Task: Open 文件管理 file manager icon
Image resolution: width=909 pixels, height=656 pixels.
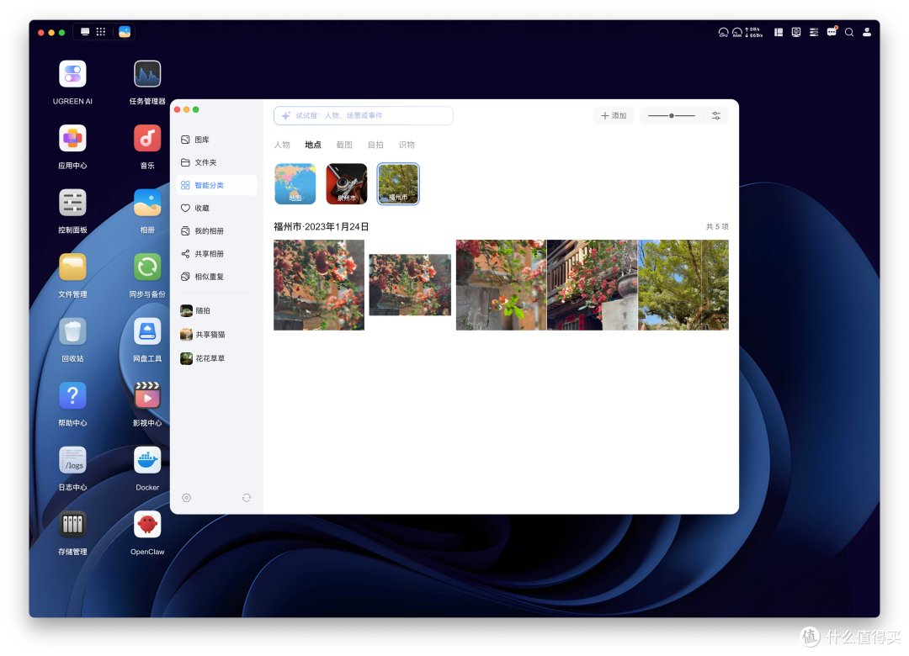Action: [72, 267]
